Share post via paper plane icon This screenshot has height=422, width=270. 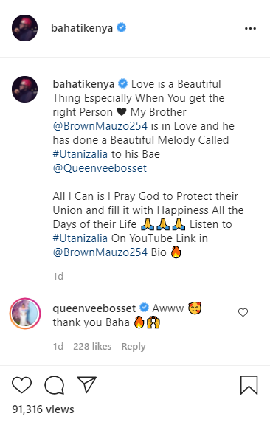click(86, 384)
